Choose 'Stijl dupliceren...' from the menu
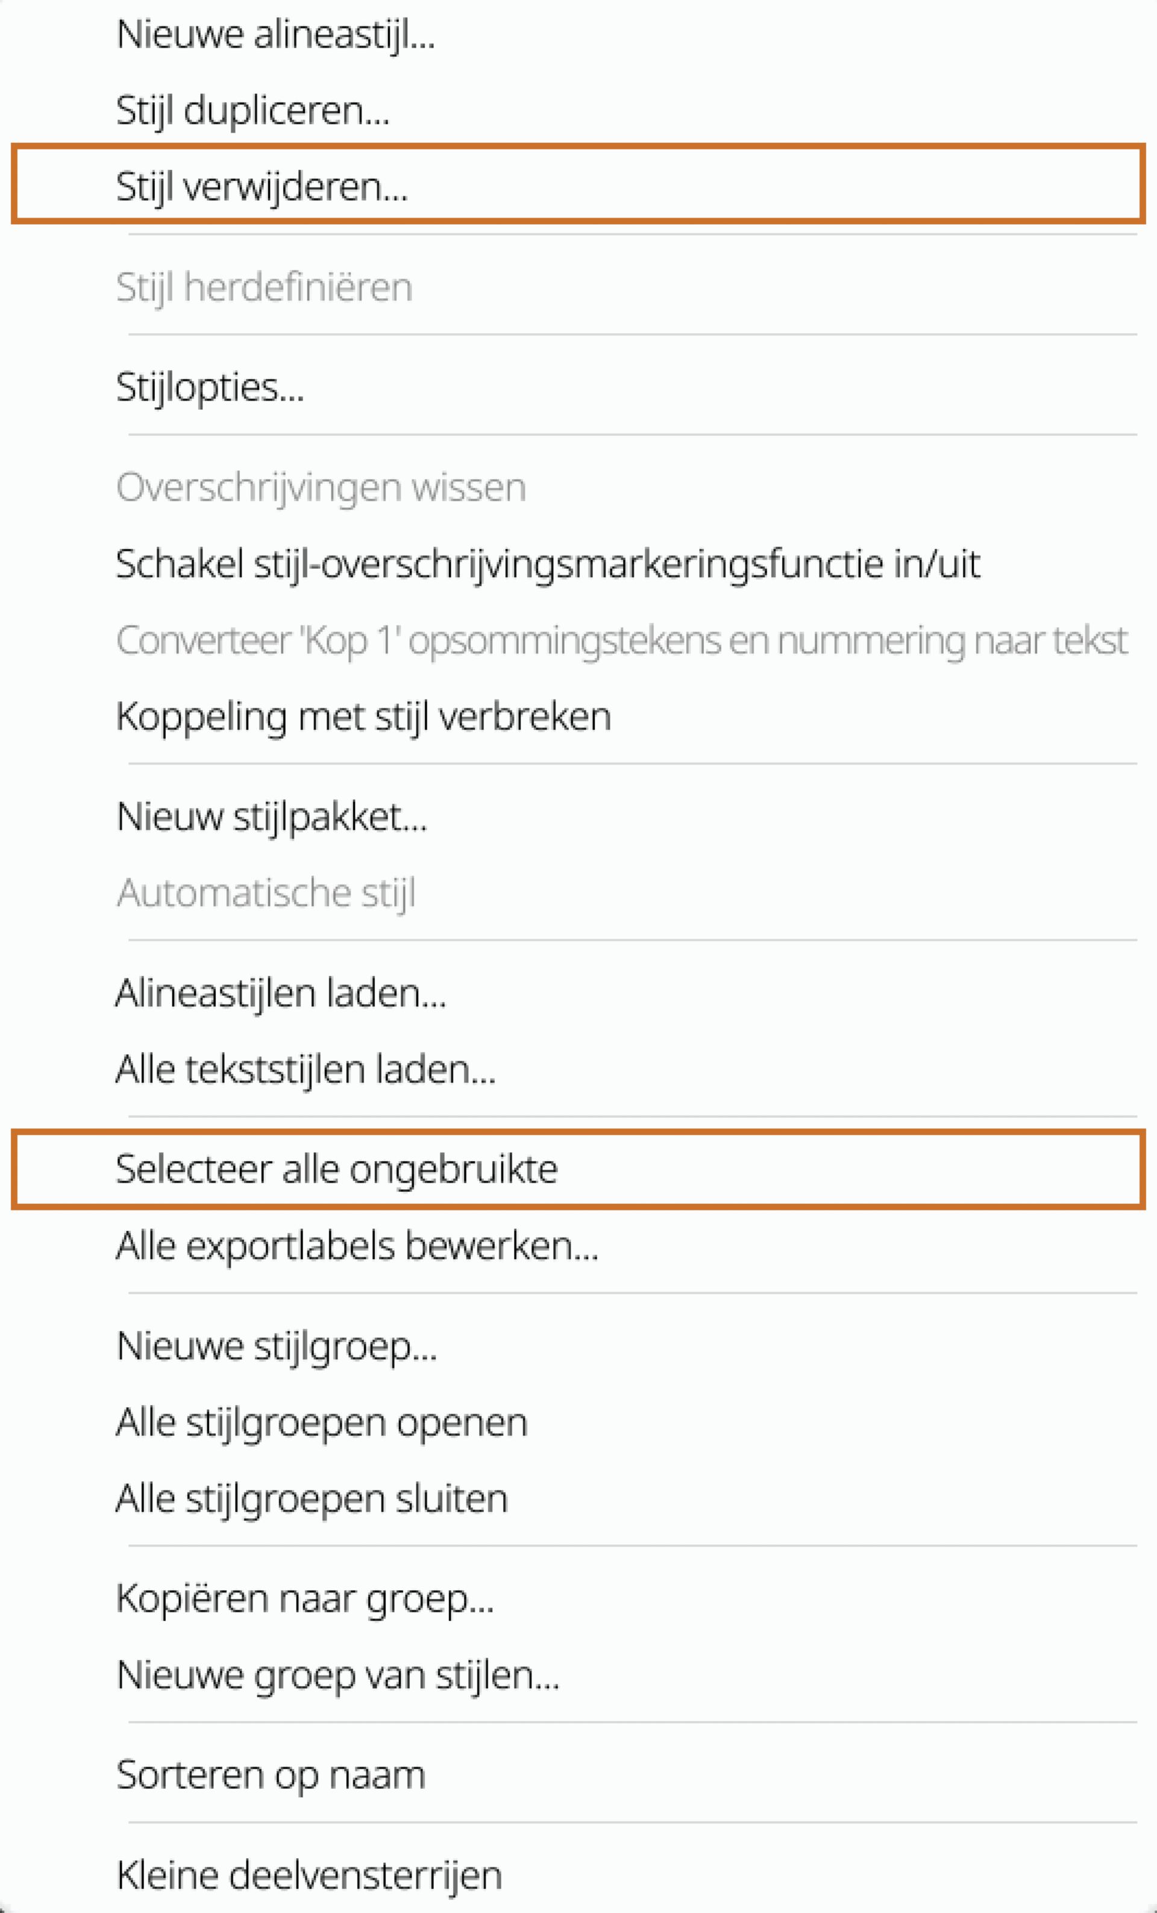 pyautogui.click(x=252, y=111)
